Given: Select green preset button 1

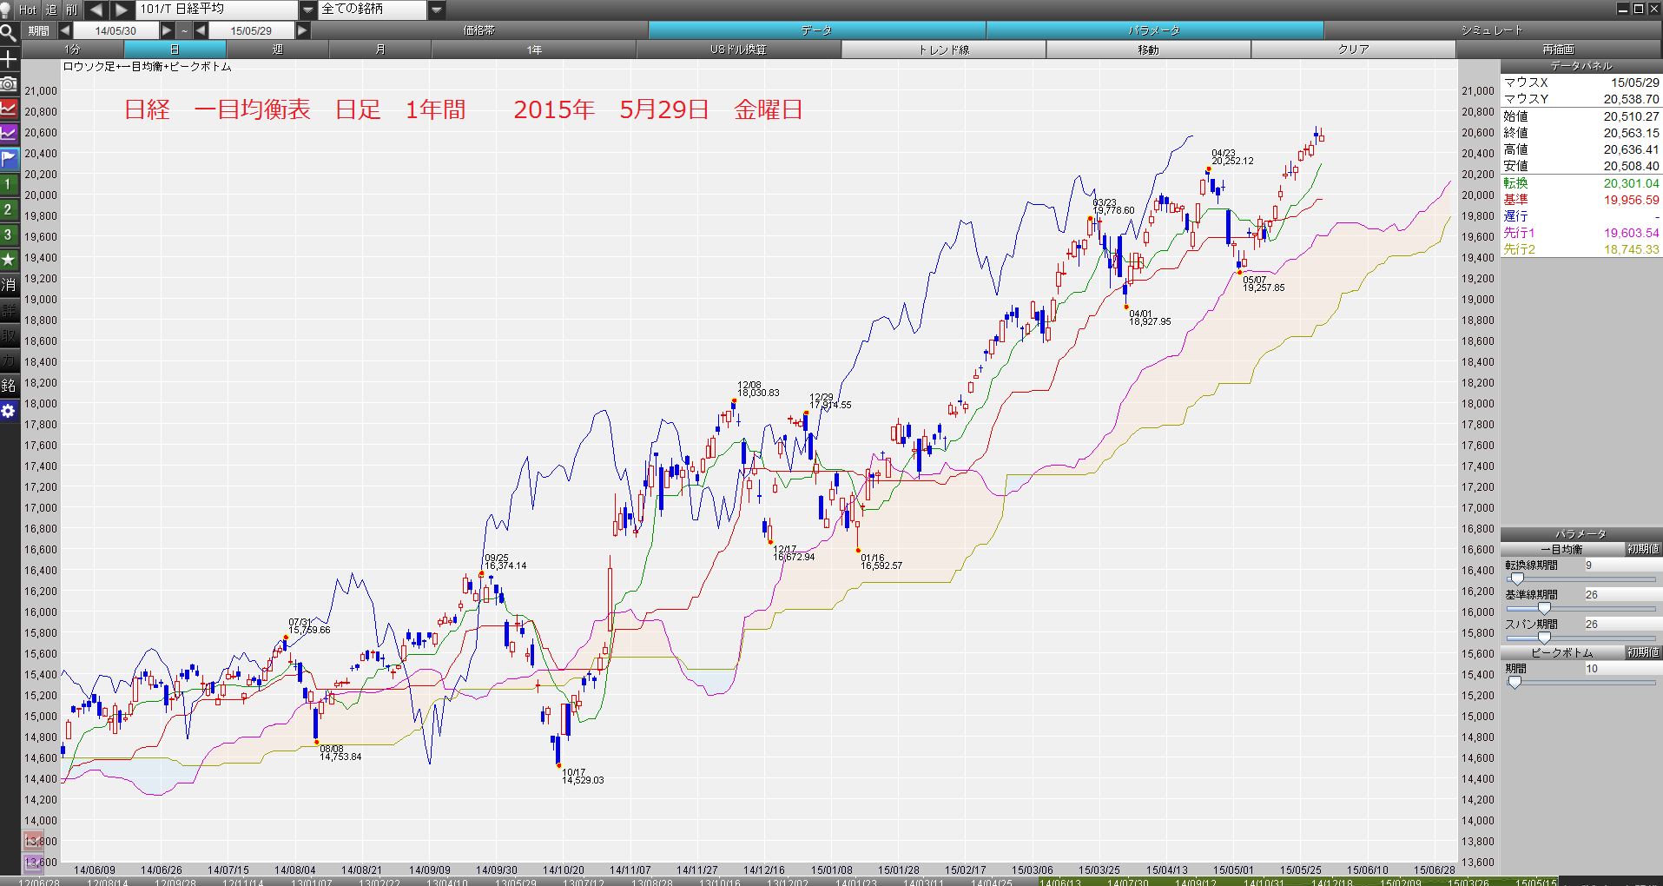Looking at the screenshot, I should pyautogui.click(x=9, y=184).
